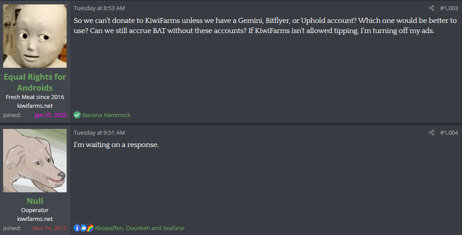Click the rainbow reaction icon

pyautogui.click(x=90, y=228)
